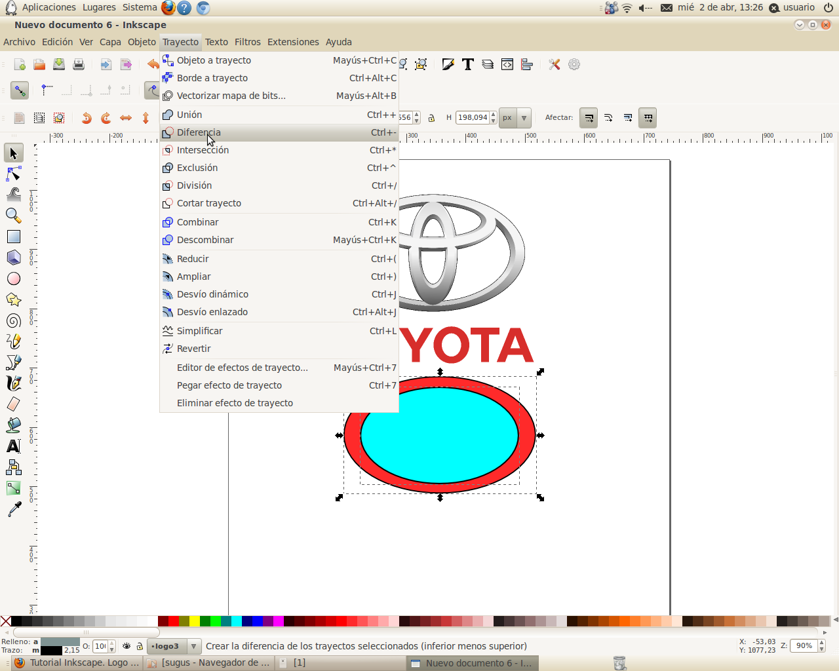
Task: Open the Aplicaciones system menu
Action: tap(49, 7)
